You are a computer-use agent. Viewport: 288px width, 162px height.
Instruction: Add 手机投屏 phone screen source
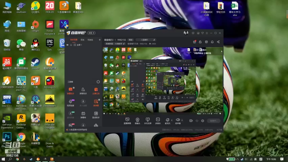[148, 121]
